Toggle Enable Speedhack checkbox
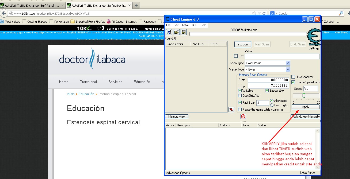Viewport: 350px width, 179px height. [x=293, y=82]
